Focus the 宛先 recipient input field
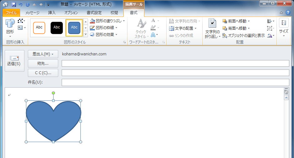The width and height of the screenshot is (294, 158). coord(175,63)
